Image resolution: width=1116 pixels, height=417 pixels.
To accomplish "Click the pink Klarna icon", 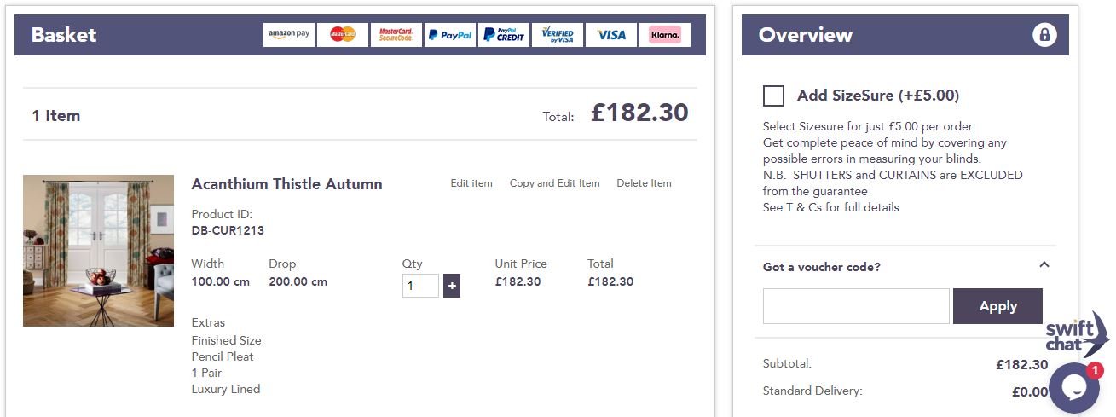I will point(665,35).
